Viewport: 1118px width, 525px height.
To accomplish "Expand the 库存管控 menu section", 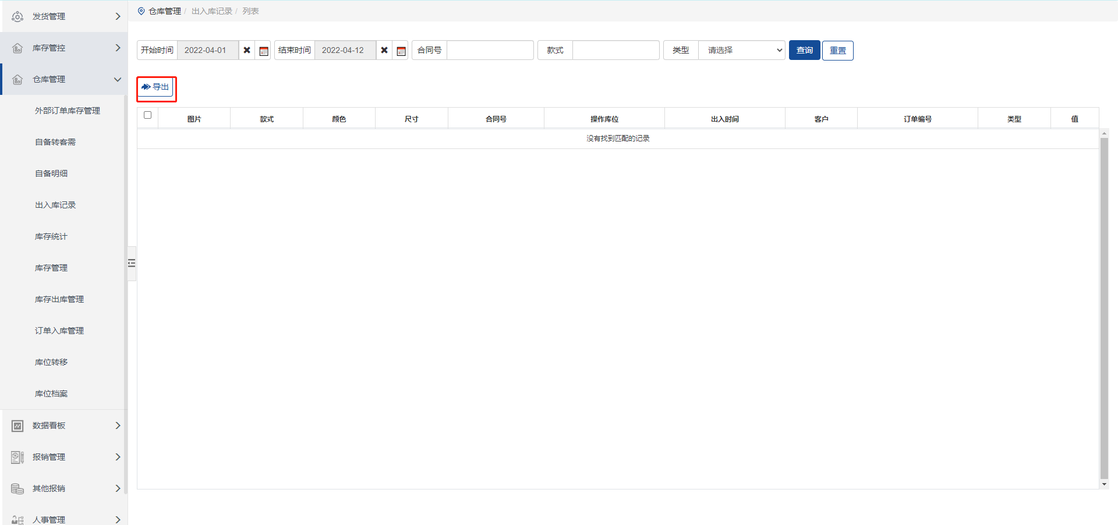I will pos(118,48).
